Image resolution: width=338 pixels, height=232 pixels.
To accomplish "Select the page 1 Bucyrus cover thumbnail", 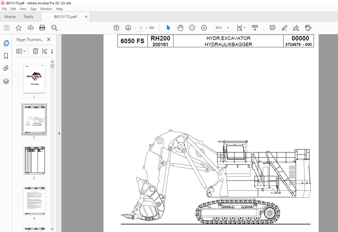I will (x=34, y=79).
